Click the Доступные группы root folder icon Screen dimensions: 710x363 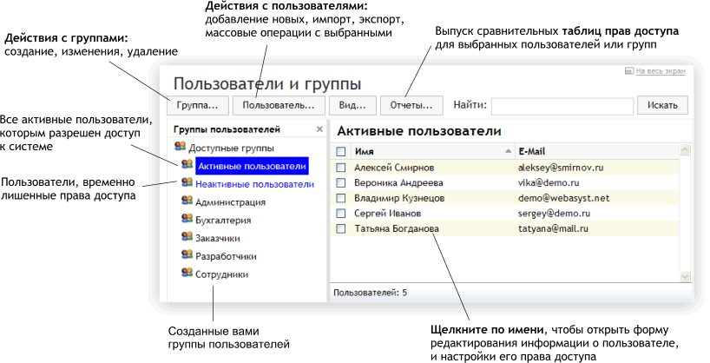click(180, 148)
